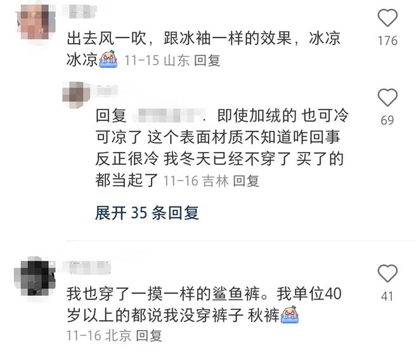This screenshot has height=353, width=416.
Task: Open the blurred username of the 吉林 replier
Action: [107, 90]
